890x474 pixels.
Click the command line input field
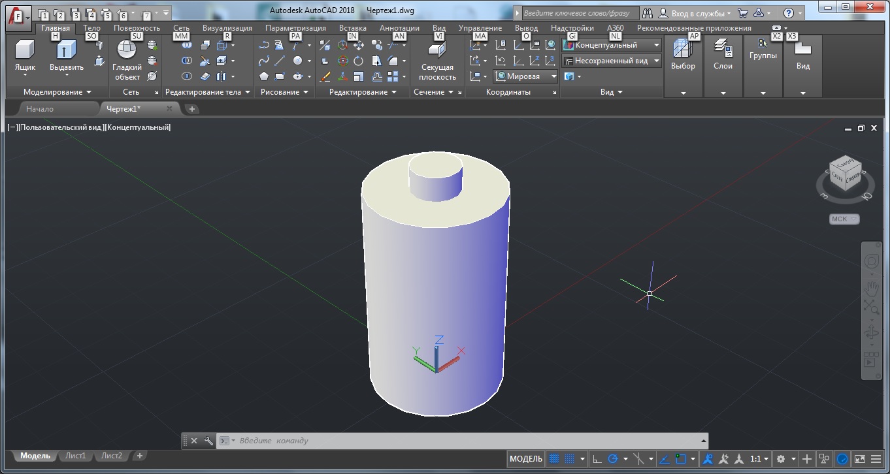tap(457, 441)
